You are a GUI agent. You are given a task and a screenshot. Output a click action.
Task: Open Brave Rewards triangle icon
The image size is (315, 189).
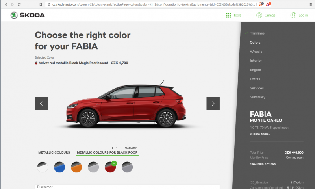click(x=268, y=4)
